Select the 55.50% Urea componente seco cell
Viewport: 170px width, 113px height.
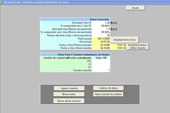[x=101, y=32]
